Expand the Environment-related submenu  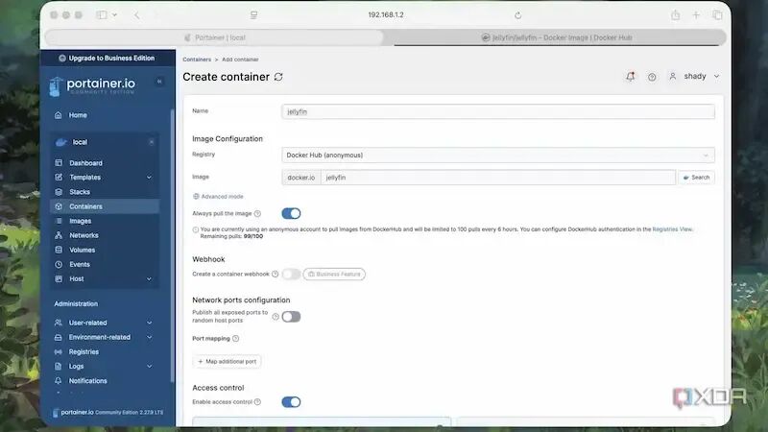150,338
